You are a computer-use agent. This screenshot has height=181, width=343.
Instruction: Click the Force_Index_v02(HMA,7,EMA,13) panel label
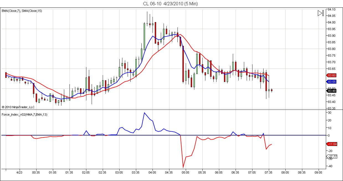pyautogui.click(x=24, y=115)
